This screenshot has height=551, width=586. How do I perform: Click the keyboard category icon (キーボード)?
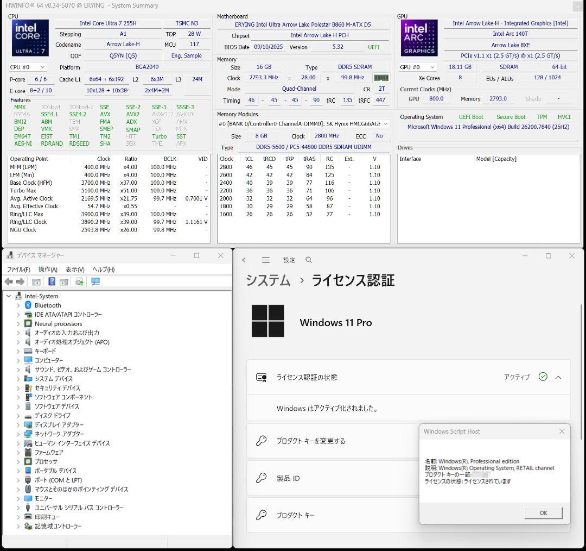(x=28, y=351)
